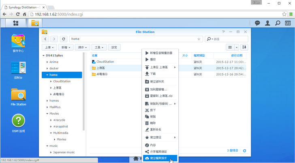Open the user account options icon

[267, 23]
